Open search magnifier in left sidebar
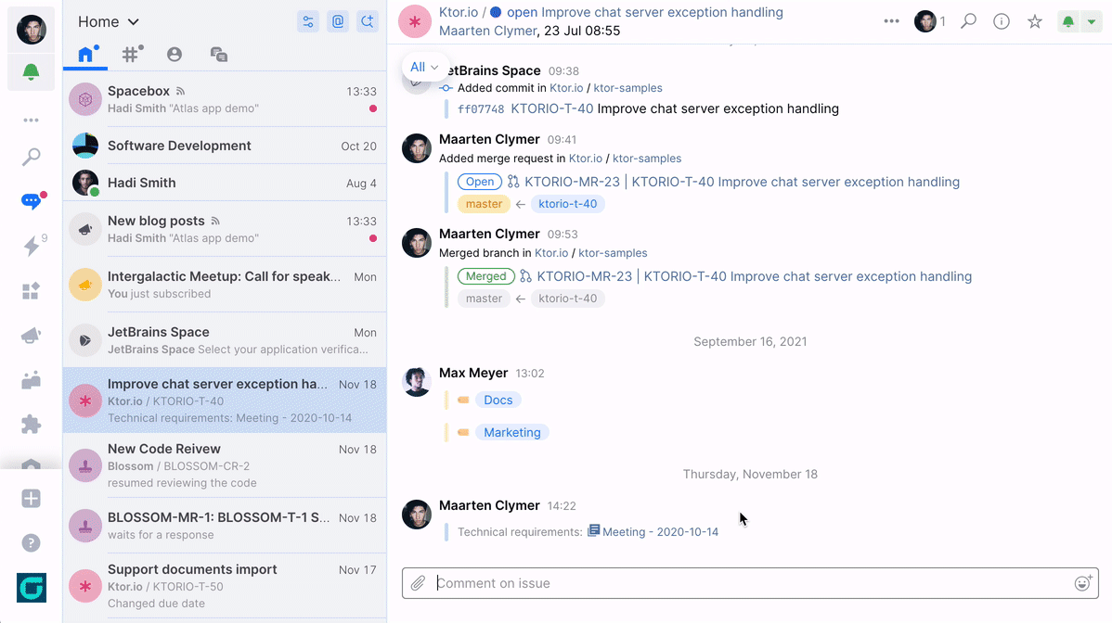Image resolution: width=1112 pixels, height=623 pixels. click(x=32, y=157)
